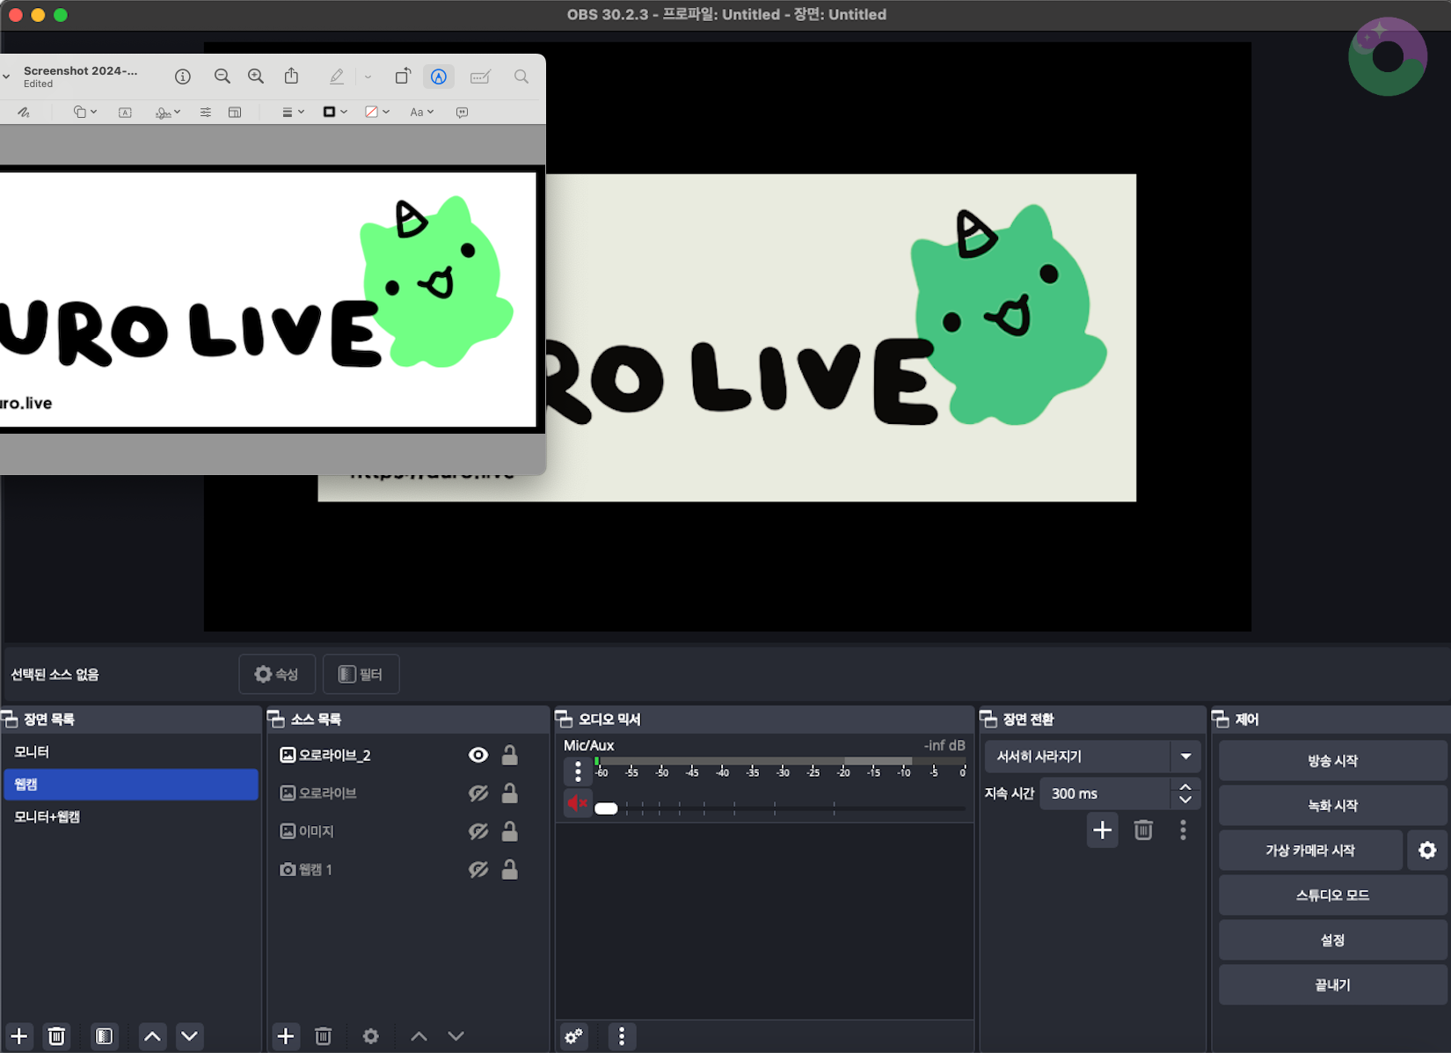This screenshot has width=1451, height=1053.
Task: Move the scene down
Action: [189, 1036]
